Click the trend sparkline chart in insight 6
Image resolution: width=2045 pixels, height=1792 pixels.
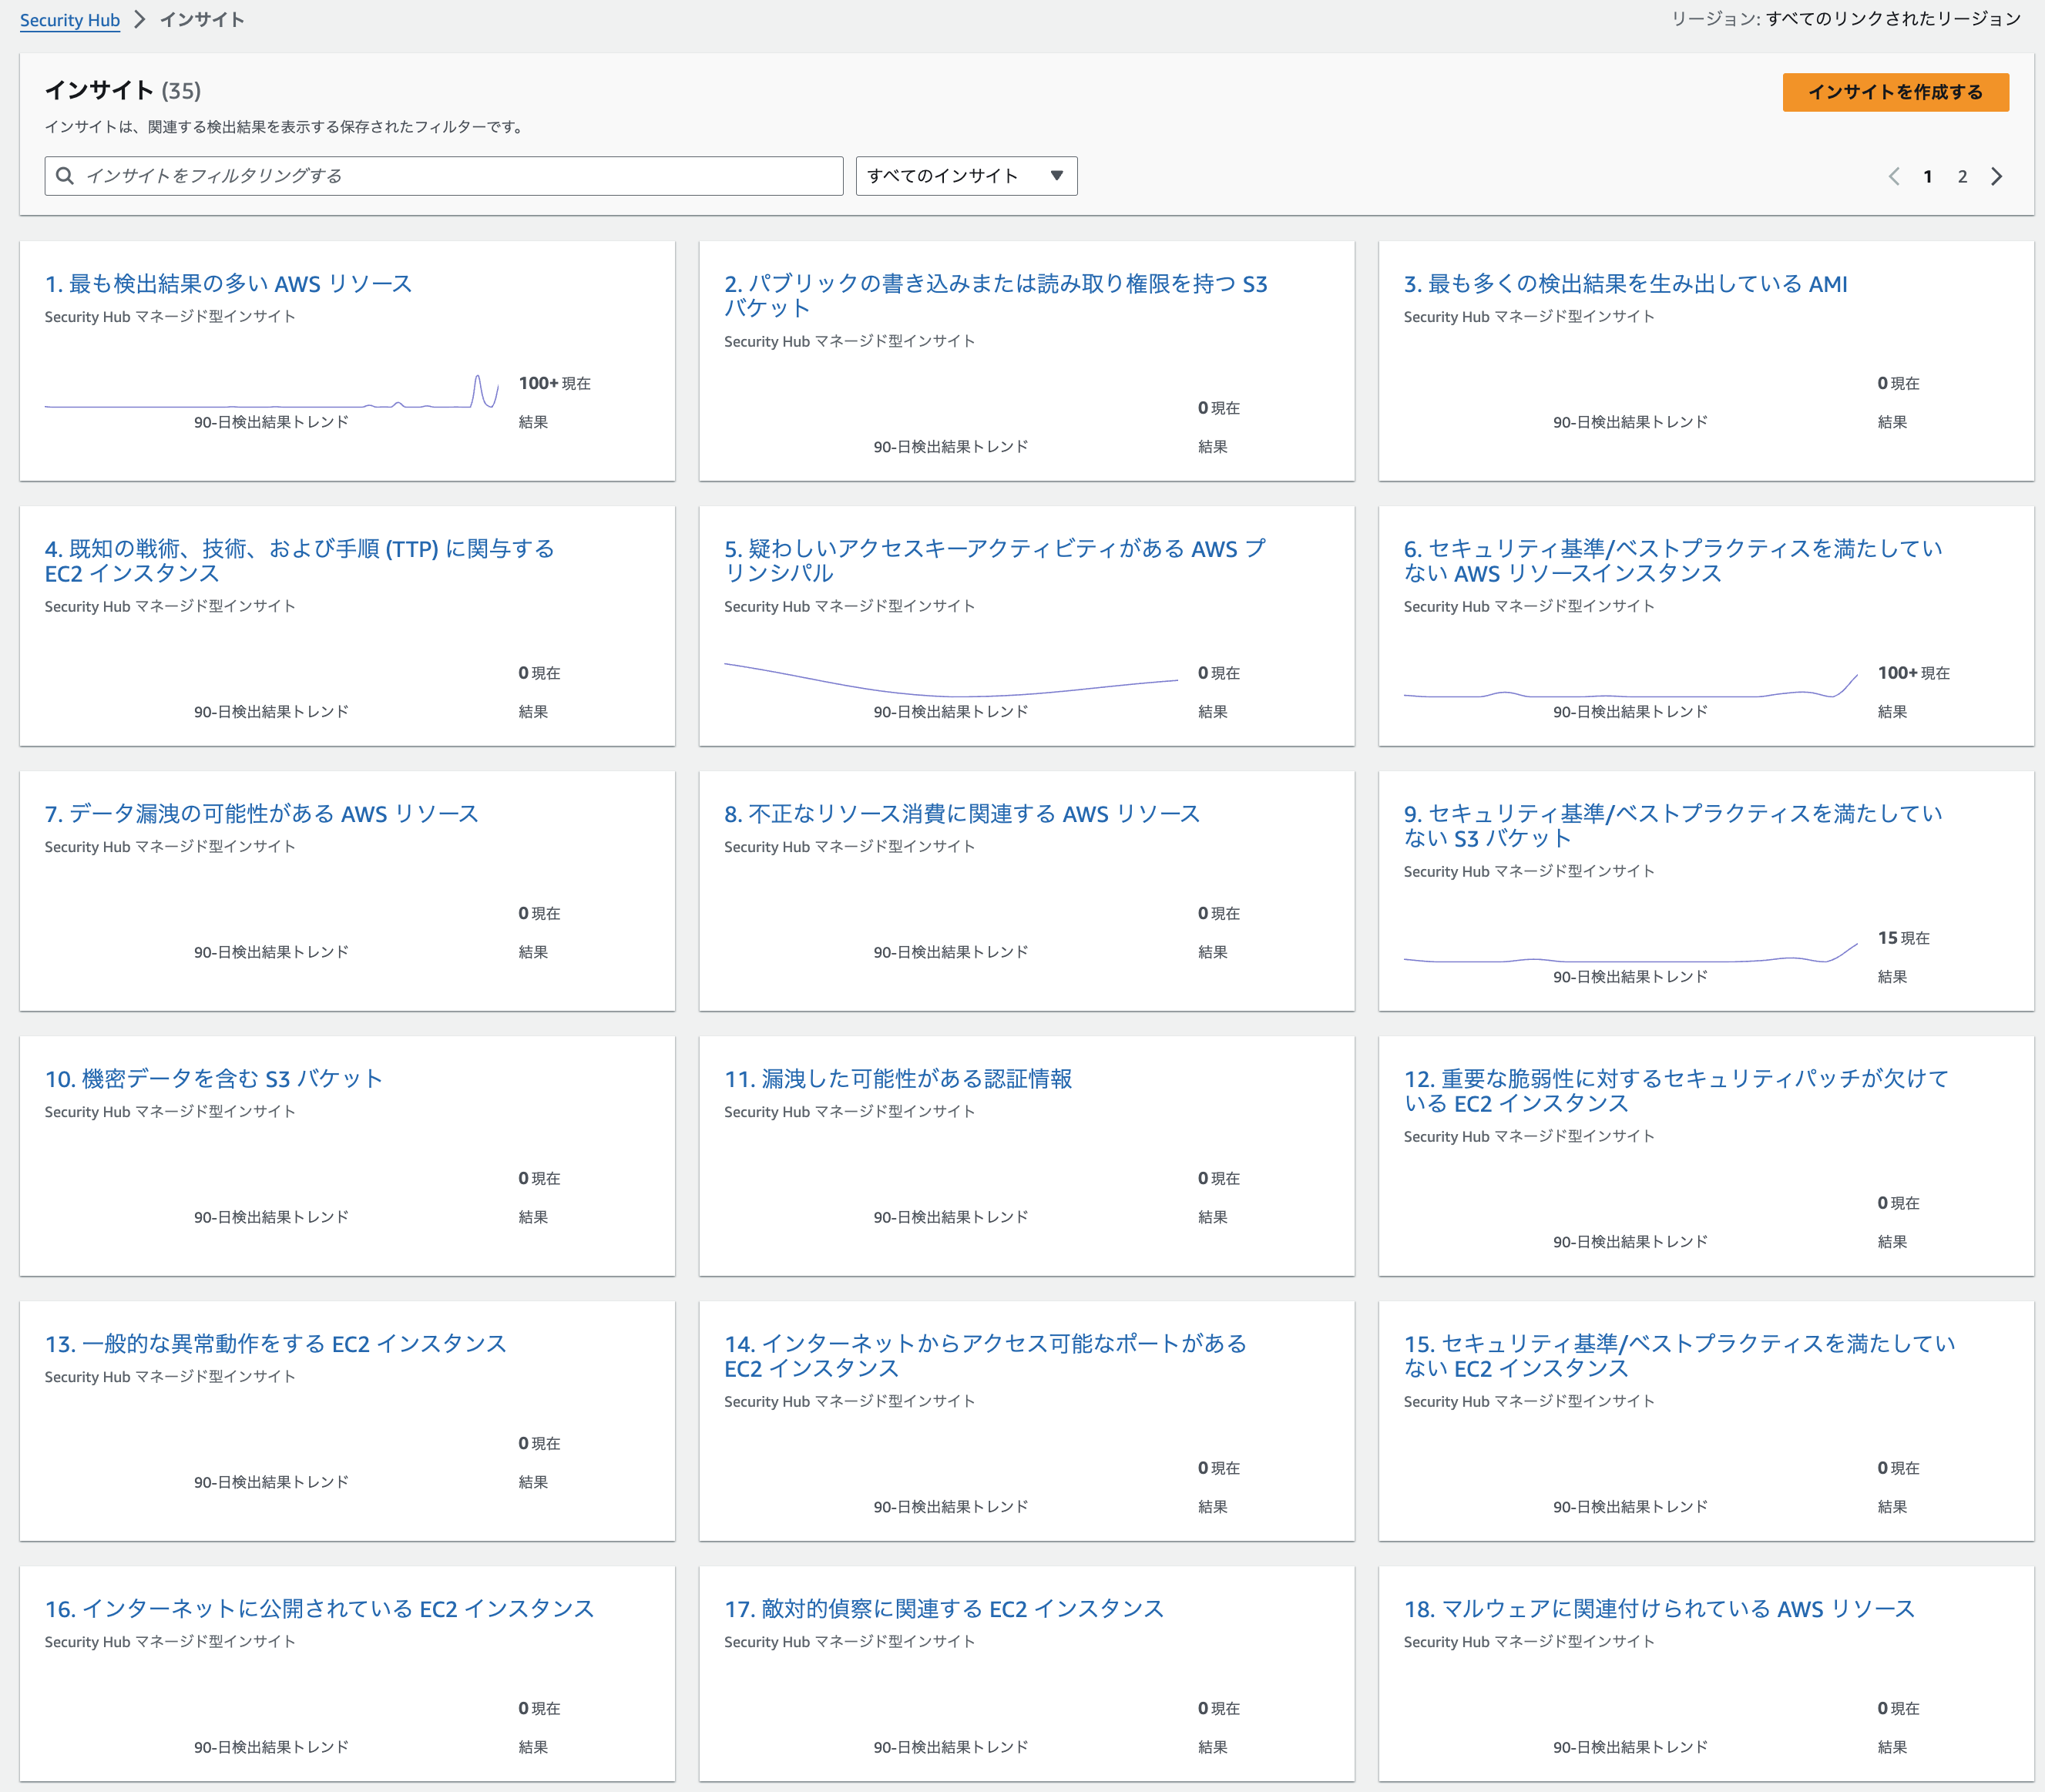[x=1630, y=686]
